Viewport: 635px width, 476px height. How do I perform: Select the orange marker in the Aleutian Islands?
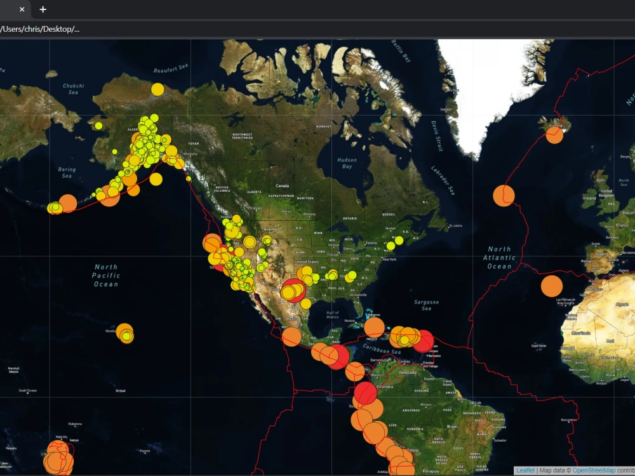68,203
